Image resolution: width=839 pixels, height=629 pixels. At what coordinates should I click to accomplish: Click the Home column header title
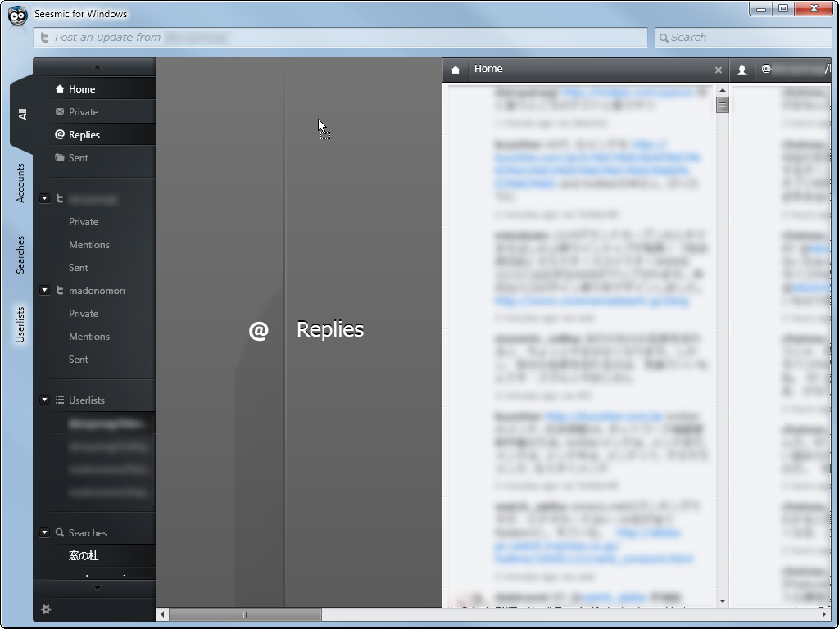(488, 69)
